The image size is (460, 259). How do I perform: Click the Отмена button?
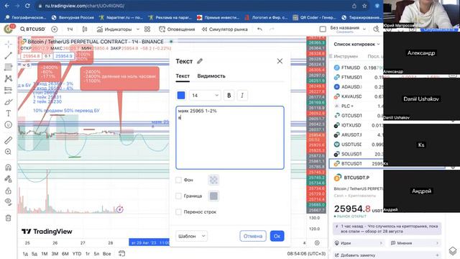pos(252,236)
